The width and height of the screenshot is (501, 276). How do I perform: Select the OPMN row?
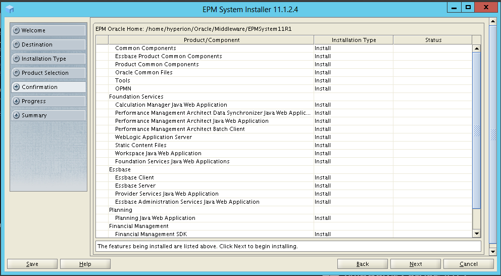(x=284, y=88)
